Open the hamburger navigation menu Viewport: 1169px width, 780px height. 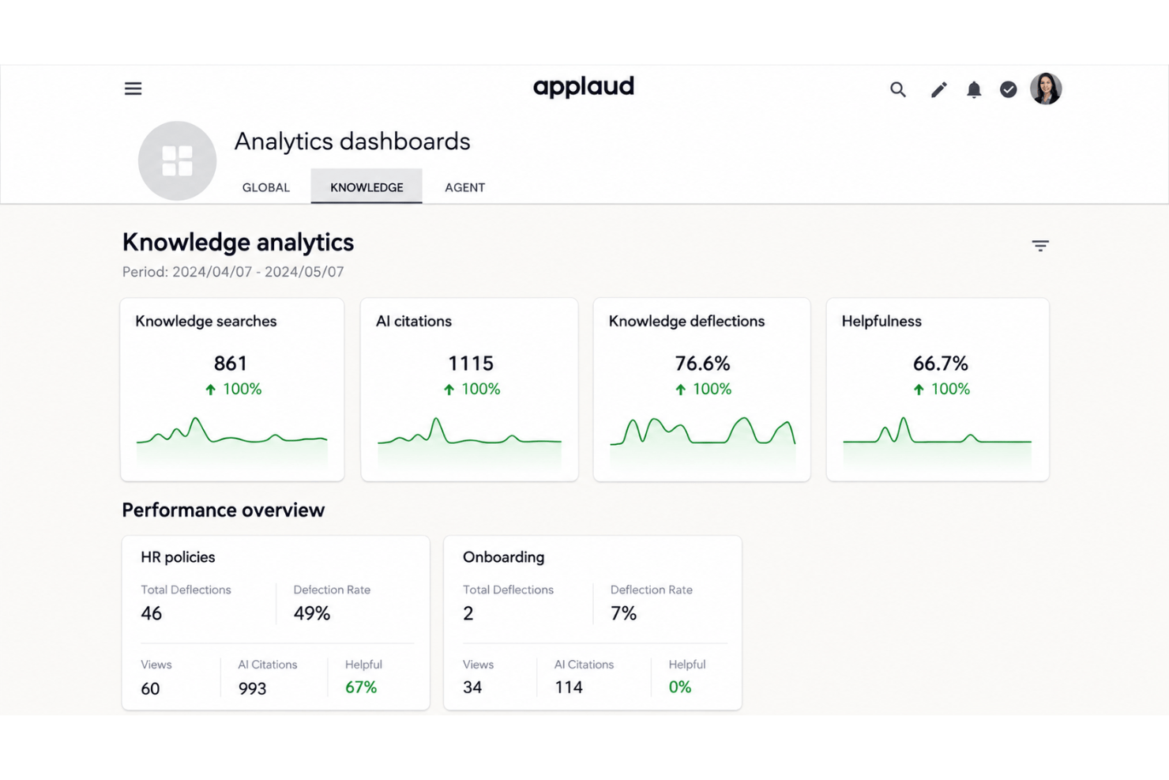(x=133, y=89)
